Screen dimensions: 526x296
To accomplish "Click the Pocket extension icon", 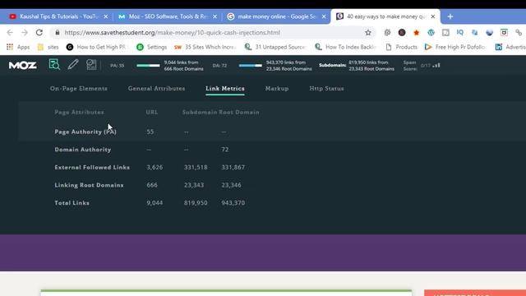I will (x=504, y=33).
